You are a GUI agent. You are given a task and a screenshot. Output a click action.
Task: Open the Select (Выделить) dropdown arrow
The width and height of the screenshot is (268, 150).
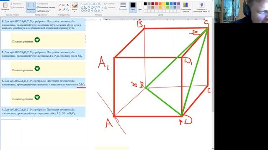coord(31,11)
